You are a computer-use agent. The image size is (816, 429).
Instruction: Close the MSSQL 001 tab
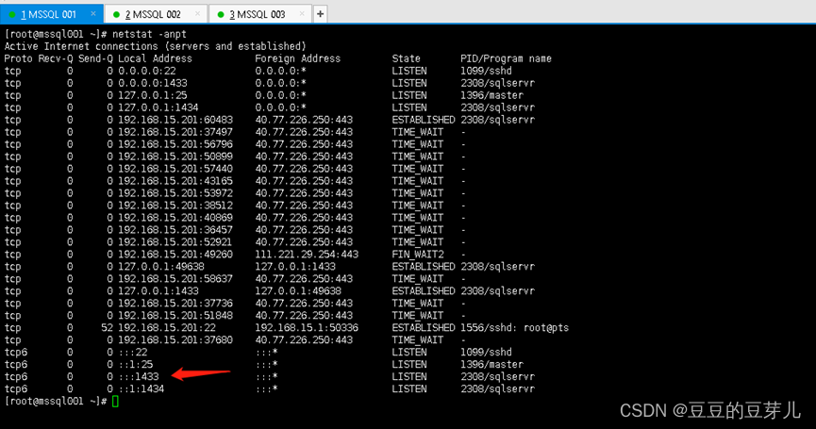93,14
